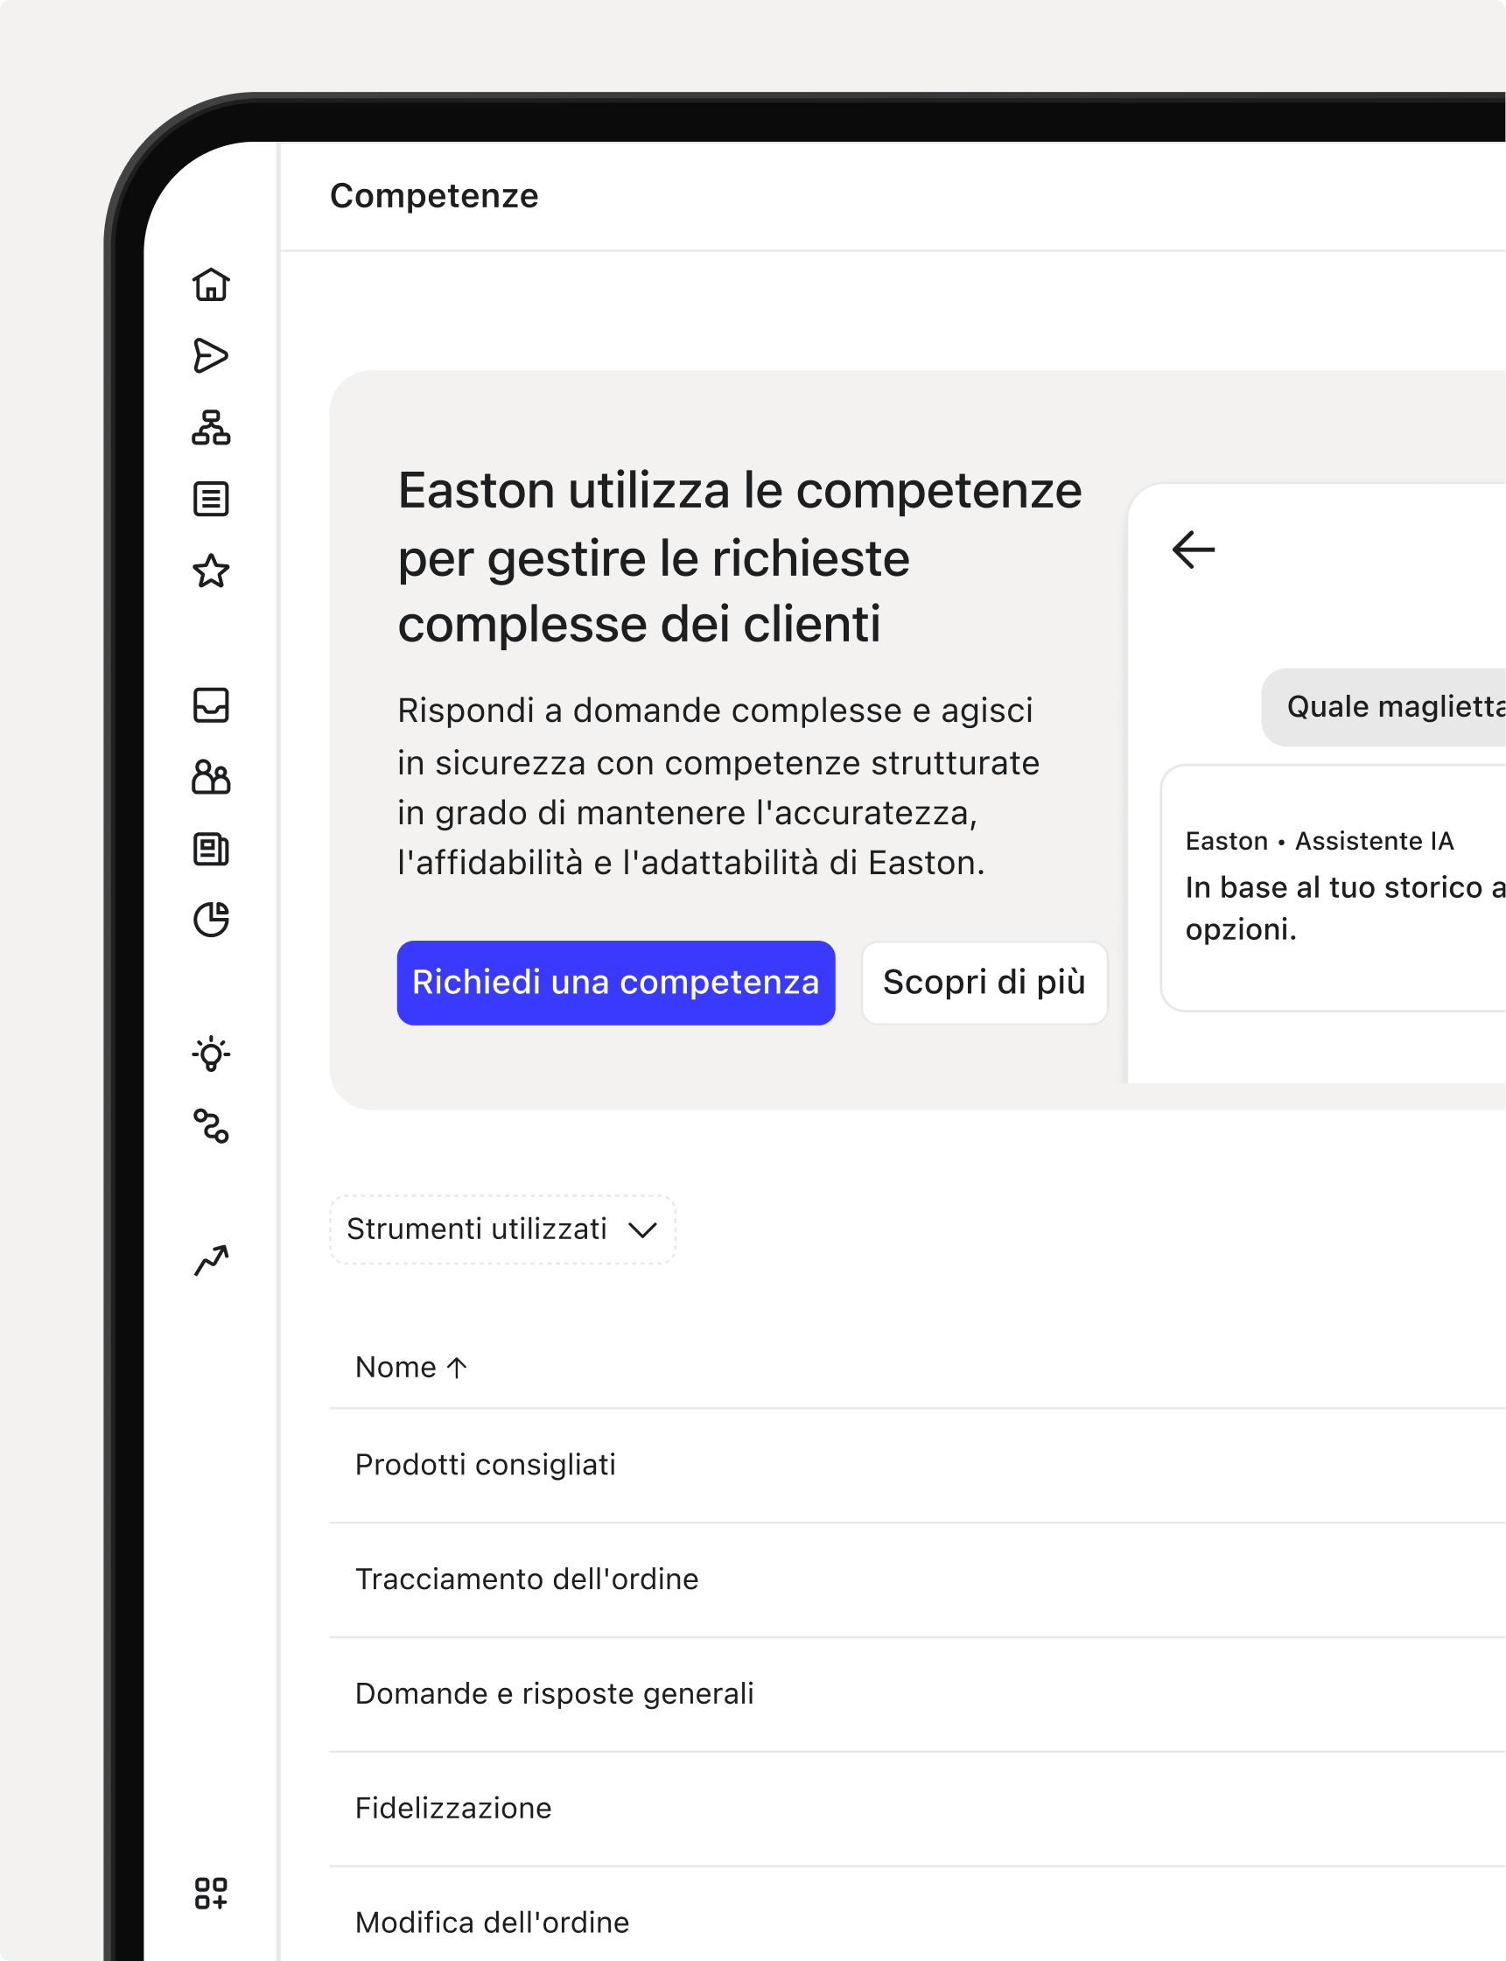Open the workflow path nodes icon
This screenshot has height=1961, width=1506.
(x=211, y=1125)
